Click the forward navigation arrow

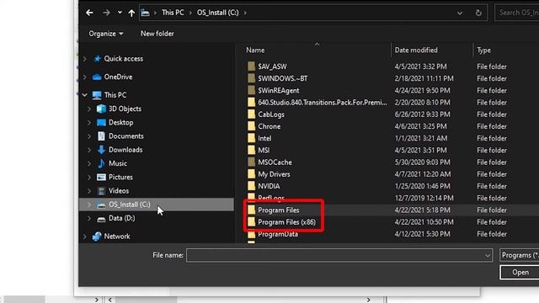tap(106, 13)
